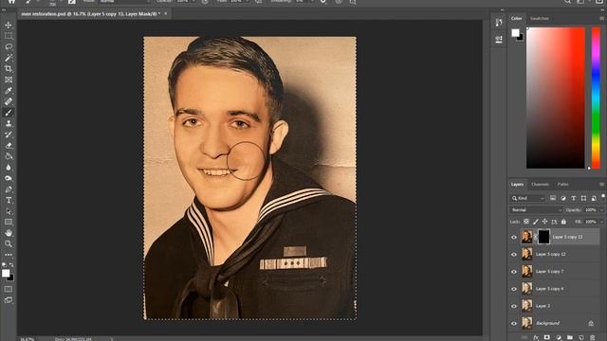Toggle visibility of Background layer
This screenshot has height=341, width=607.
(514, 323)
